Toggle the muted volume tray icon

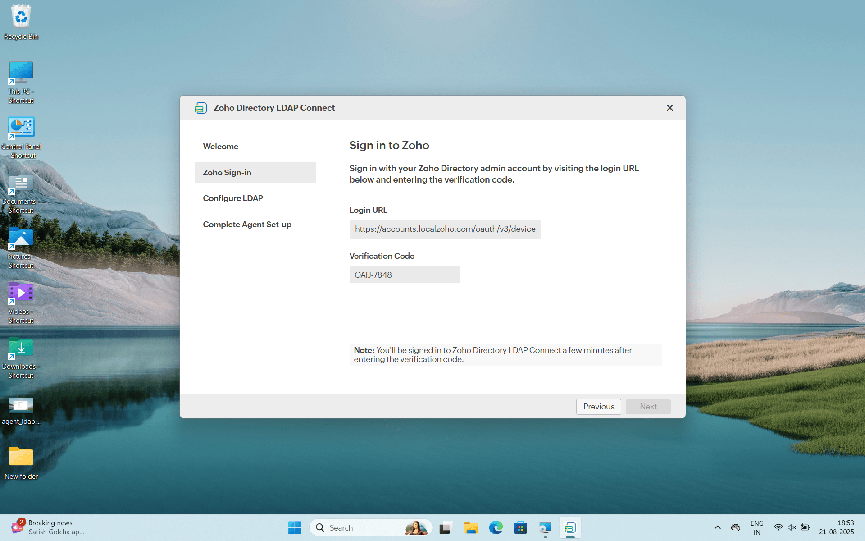pos(792,527)
